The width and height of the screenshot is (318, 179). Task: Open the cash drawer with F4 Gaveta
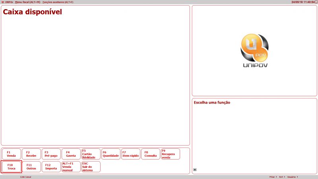click(71, 154)
